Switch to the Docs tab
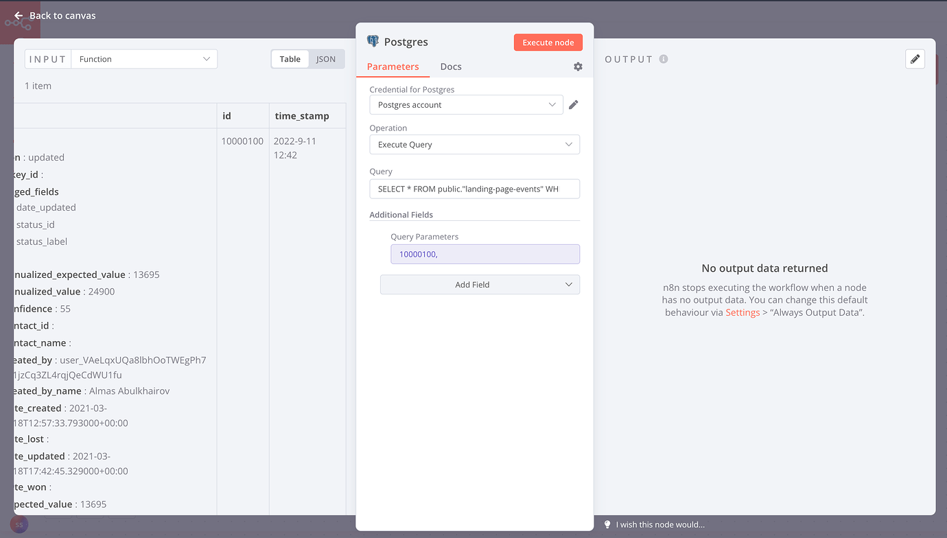This screenshot has height=538, width=947. (x=451, y=67)
